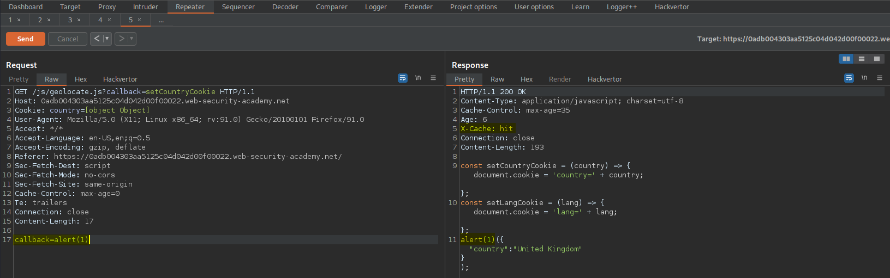
Task: Cancel the current request
Action: coord(68,39)
